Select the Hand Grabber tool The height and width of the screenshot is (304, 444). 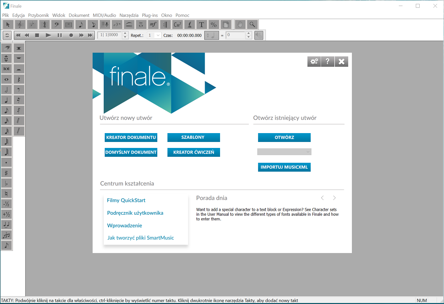click(x=240, y=24)
